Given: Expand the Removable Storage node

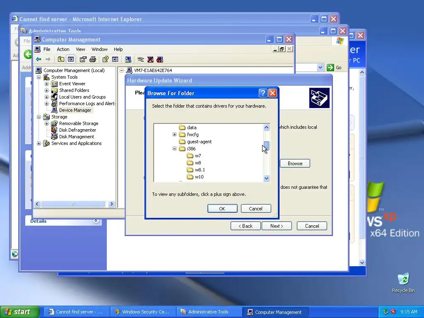Looking at the screenshot, I should pos(46,123).
